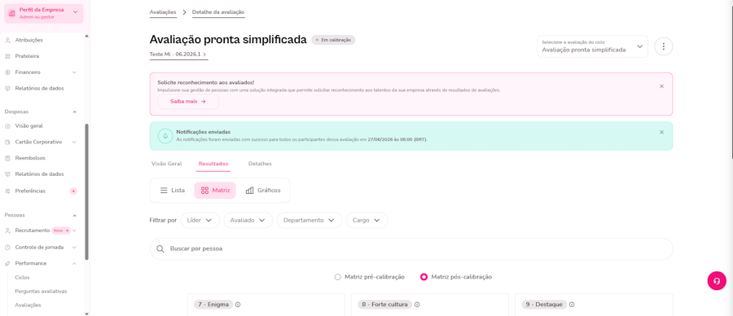Screen dimensions: 733x316
Task: Open the support headset chat button
Action: [x=717, y=281]
